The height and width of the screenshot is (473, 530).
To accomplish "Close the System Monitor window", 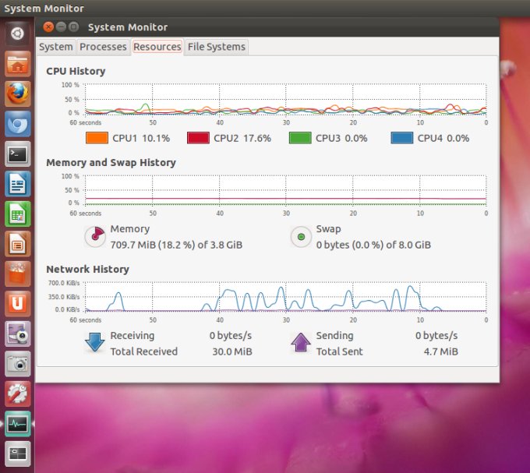I will pyautogui.click(x=48, y=26).
